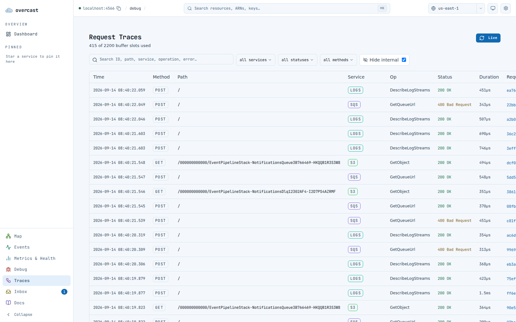This screenshot has height=322, width=516.
Task: Click the Inbox unread badge
Action: tap(64, 292)
